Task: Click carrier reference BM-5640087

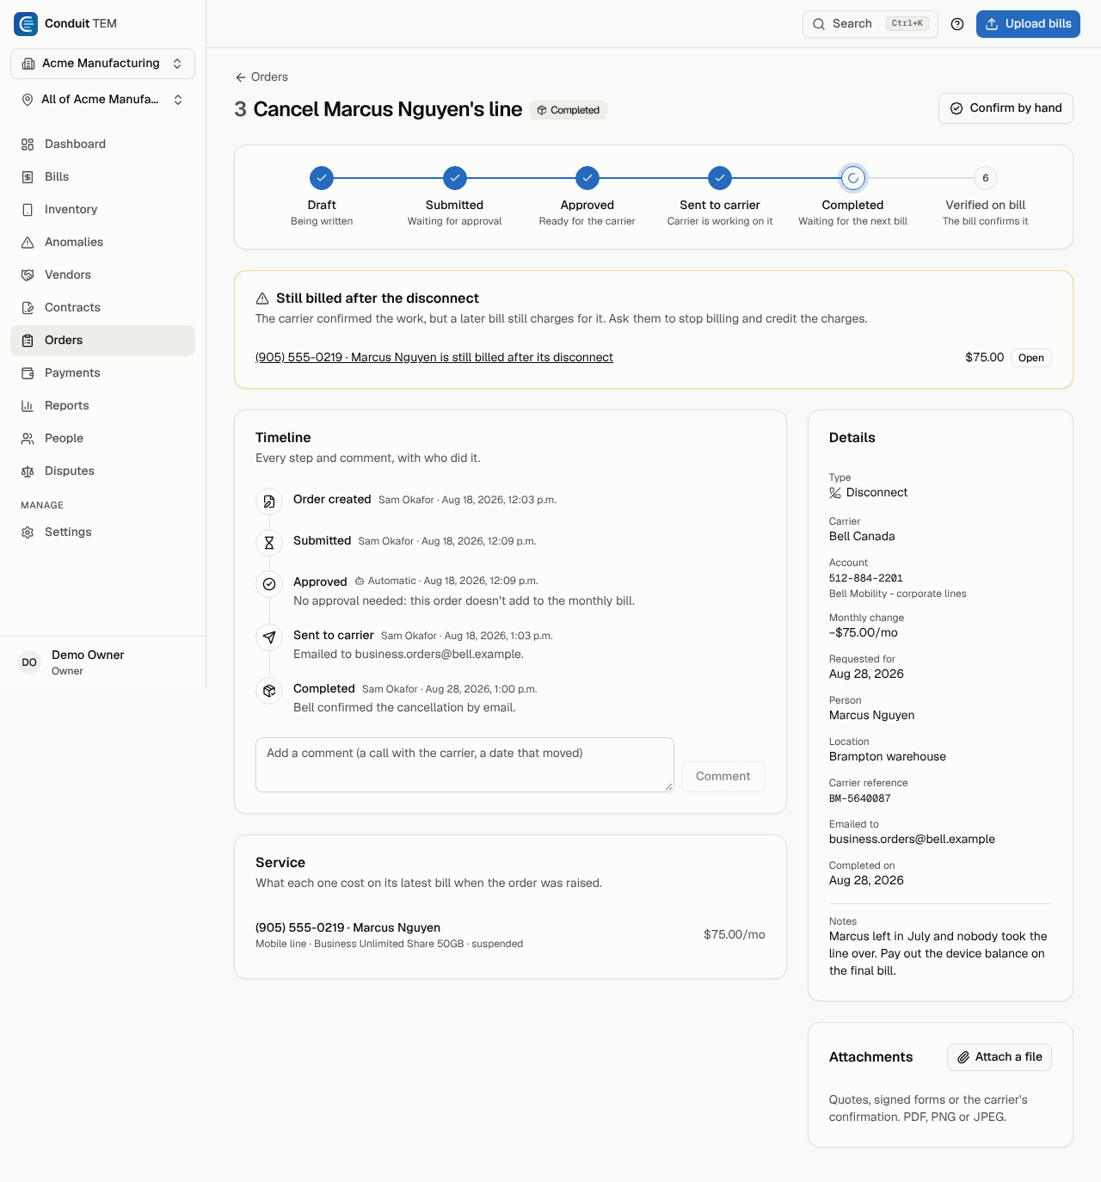Action: pyautogui.click(x=860, y=798)
